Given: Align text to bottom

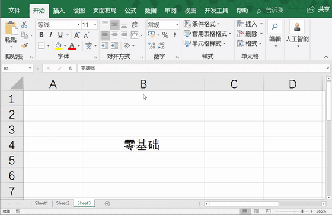Looking at the screenshot, I should (124, 25).
